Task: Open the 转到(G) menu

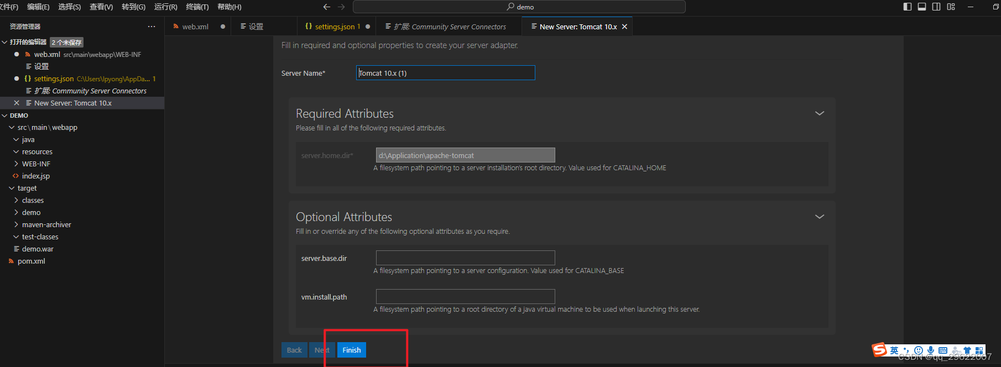Action: point(133,7)
